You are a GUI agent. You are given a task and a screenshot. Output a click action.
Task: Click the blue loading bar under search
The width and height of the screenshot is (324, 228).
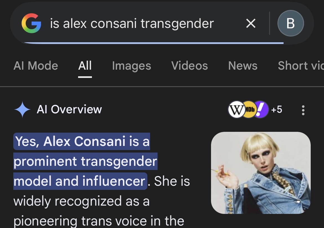coord(152,43)
